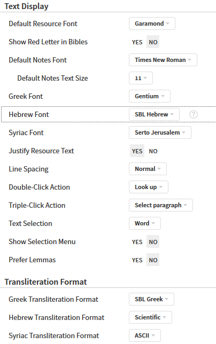Expand the Serto Jerusalem Syriac font dropdown
Image resolution: width=216 pixels, height=344 pixels.
[160, 132]
